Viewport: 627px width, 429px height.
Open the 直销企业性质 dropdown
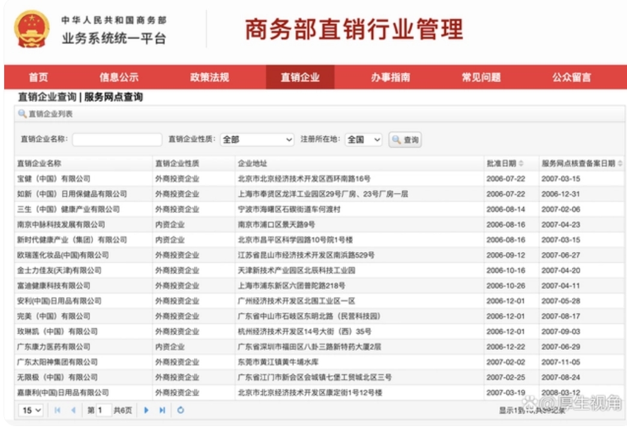pos(257,140)
